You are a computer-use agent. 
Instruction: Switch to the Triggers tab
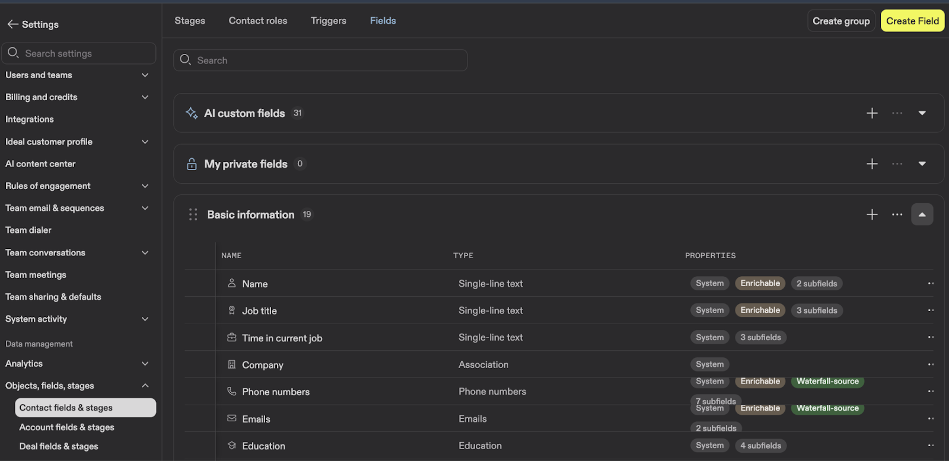[328, 21]
